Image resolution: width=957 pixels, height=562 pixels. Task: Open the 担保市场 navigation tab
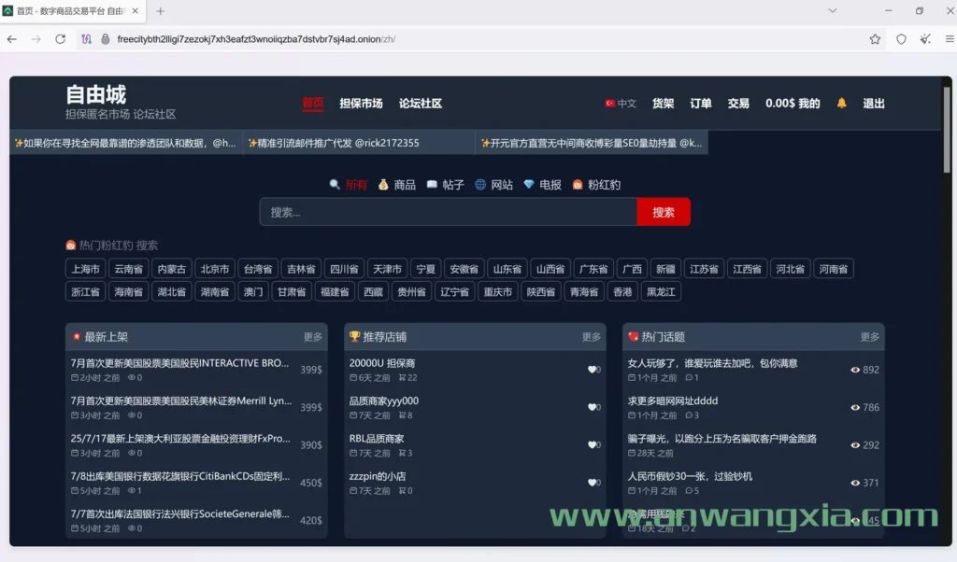coord(361,104)
